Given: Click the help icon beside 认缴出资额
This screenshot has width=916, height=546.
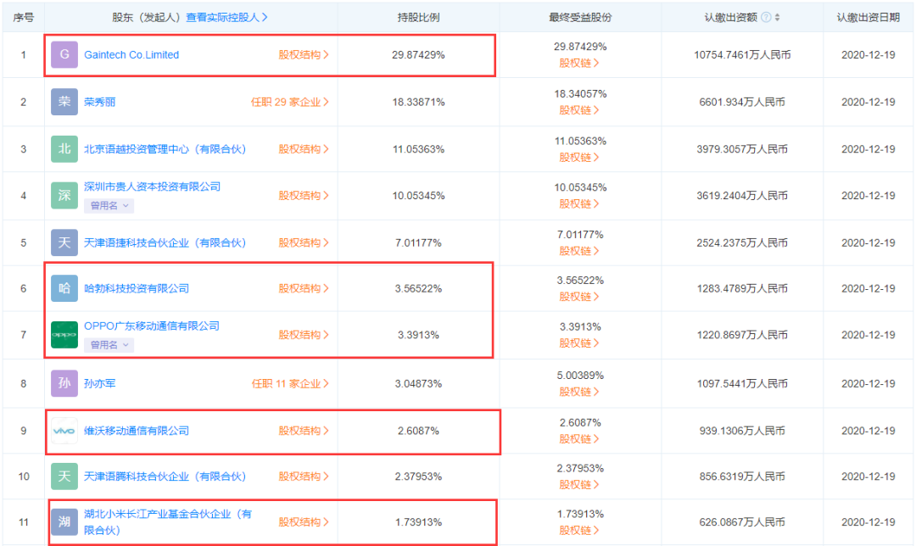Looking at the screenshot, I should pos(766,18).
